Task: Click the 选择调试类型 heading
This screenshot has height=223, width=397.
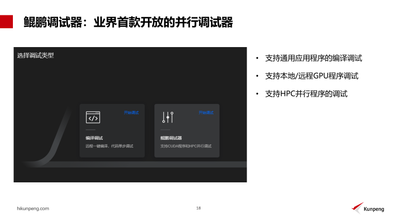Action: click(x=35, y=56)
